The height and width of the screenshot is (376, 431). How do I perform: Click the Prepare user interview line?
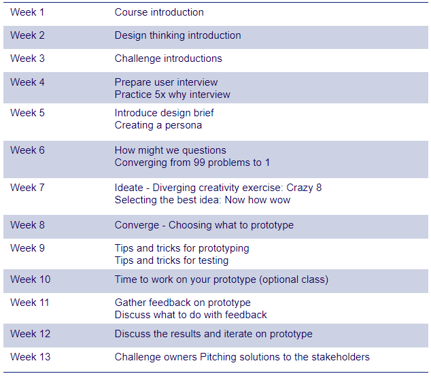tap(166, 82)
